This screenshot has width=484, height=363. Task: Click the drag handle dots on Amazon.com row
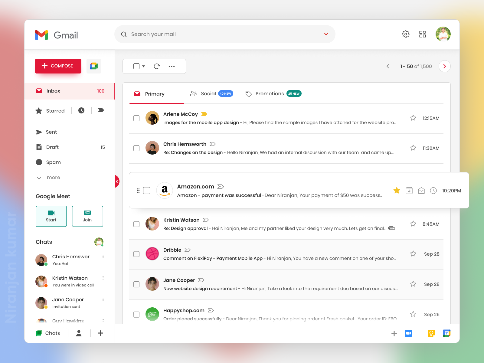pyautogui.click(x=138, y=191)
